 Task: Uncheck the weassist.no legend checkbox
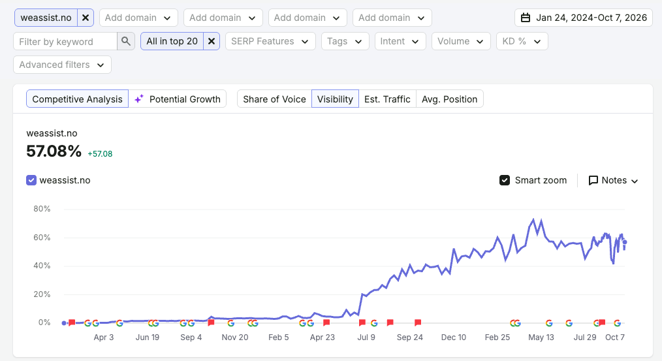click(x=31, y=180)
